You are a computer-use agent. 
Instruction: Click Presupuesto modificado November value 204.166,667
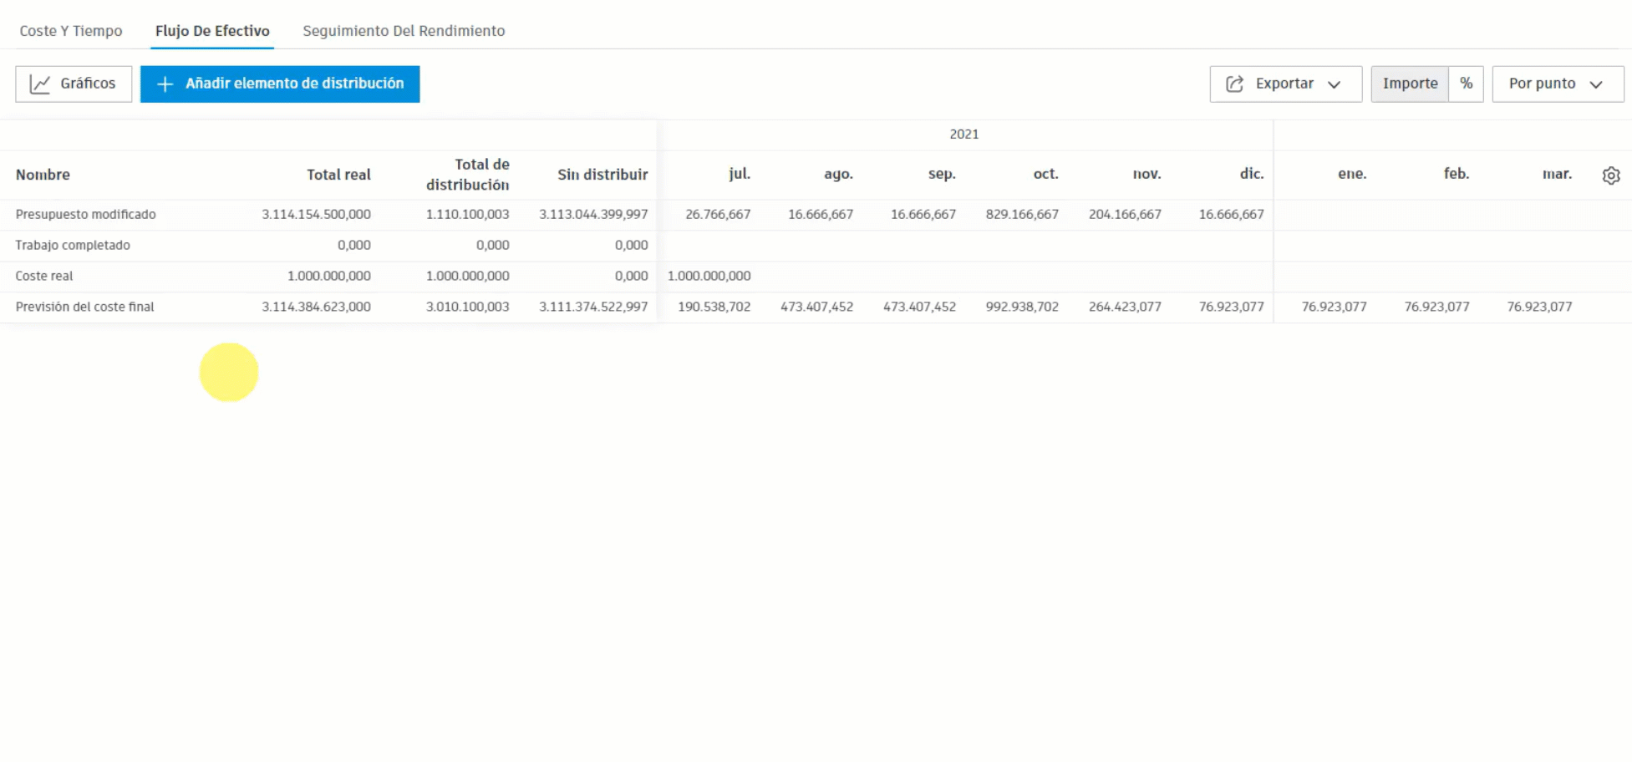[1125, 215]
